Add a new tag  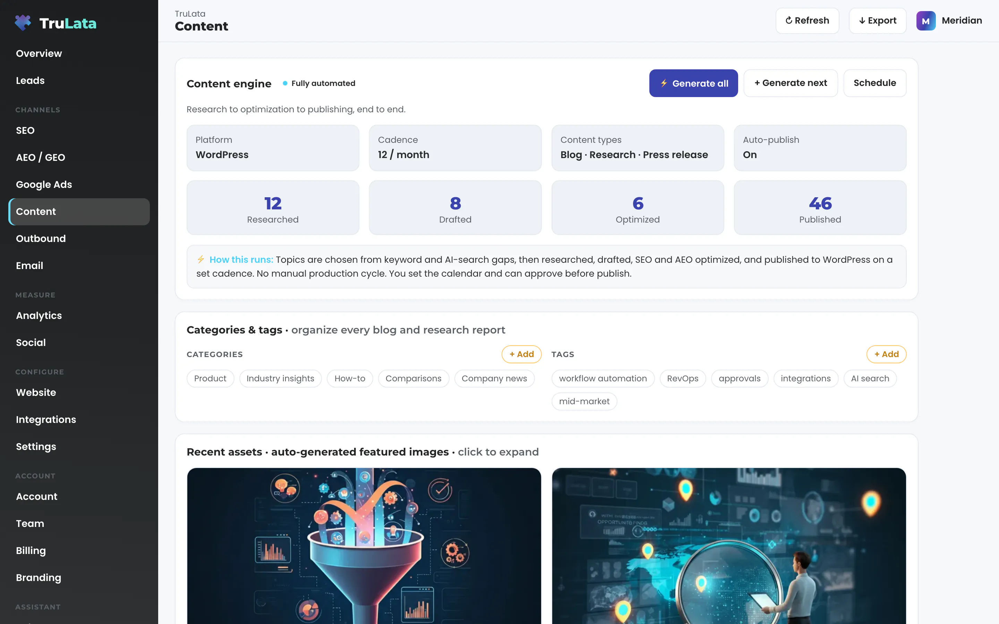886,354
